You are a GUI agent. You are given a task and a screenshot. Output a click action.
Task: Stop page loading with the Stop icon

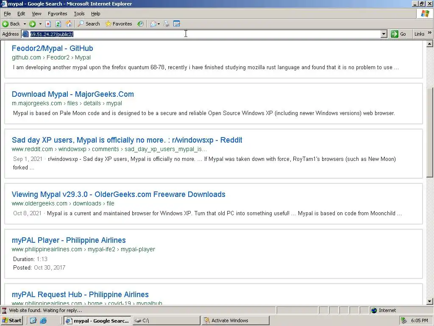[x=48, y=24]
